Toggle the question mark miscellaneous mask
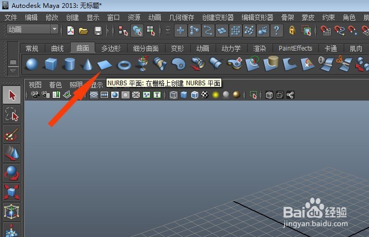This screenshot has width=369, height=237. pyautogui.click(x=277, y=31)
